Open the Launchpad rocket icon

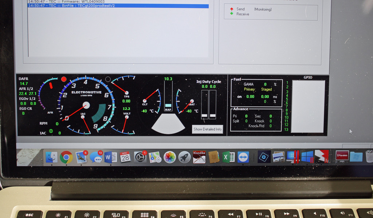(x=184, y=157)
